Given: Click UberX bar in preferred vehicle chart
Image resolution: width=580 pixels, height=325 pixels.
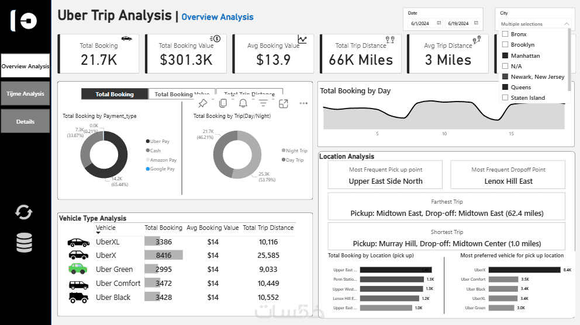Looking at the screenshot, I should tap(524, 270).
